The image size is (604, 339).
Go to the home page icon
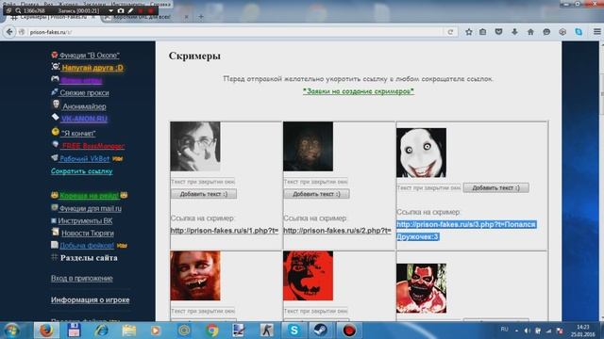click(530, 32)
